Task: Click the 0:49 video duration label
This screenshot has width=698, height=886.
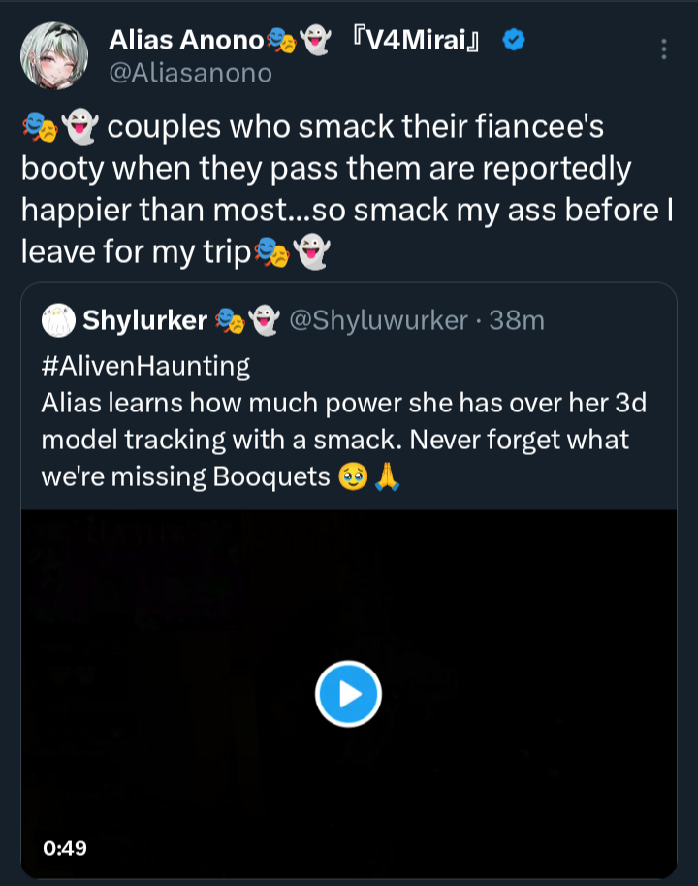Action: tap(65, 848)
